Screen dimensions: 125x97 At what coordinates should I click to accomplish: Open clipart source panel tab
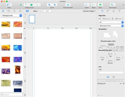(3, 11)
